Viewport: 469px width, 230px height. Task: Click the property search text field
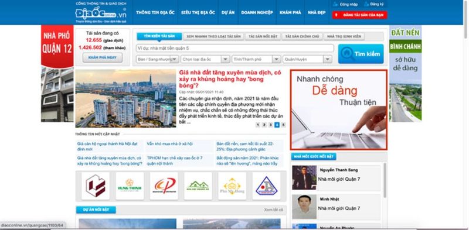[x=235, y=48]
